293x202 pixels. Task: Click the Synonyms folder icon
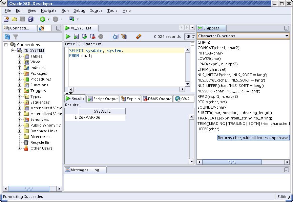point(26,119)
